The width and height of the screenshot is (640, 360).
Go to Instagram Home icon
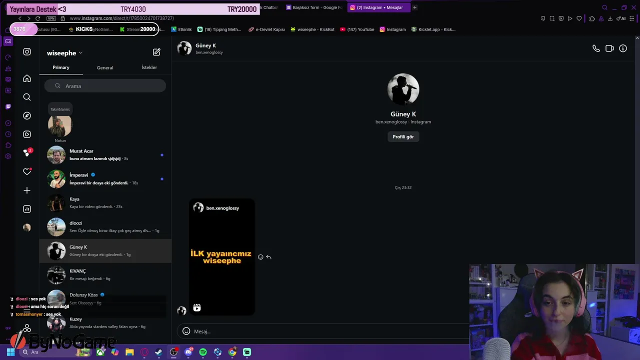(27, 78)
